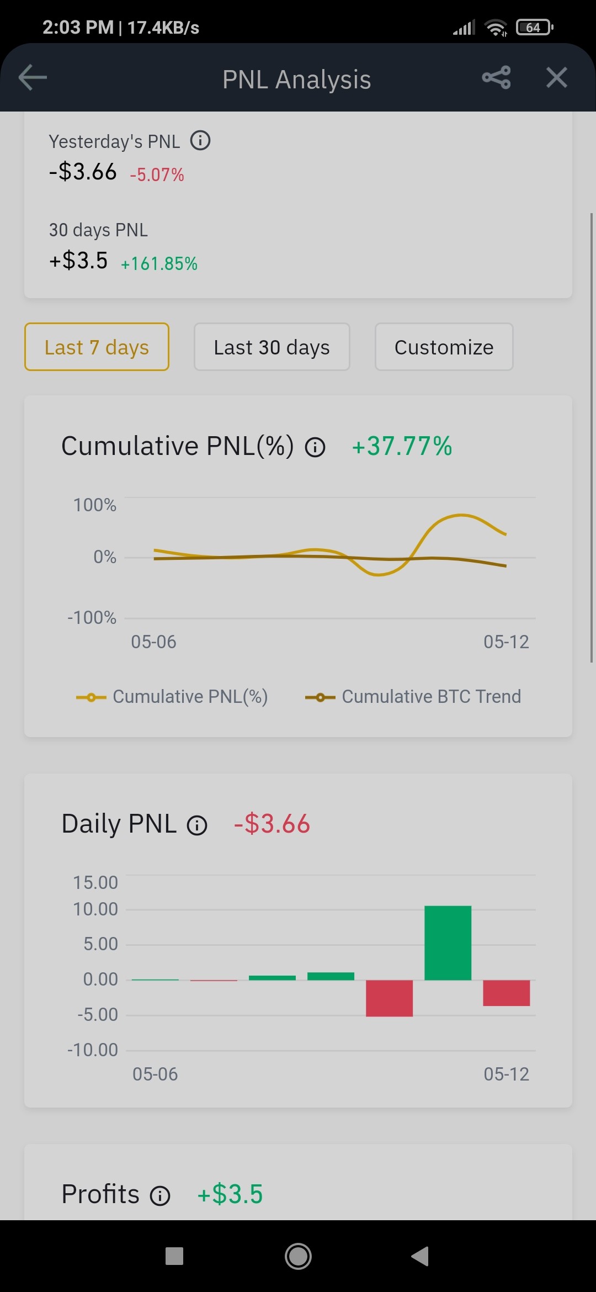This screenshot has height=1292, width=596.
Task: Open info icon beside Profits
Action: pos(160,1195)
